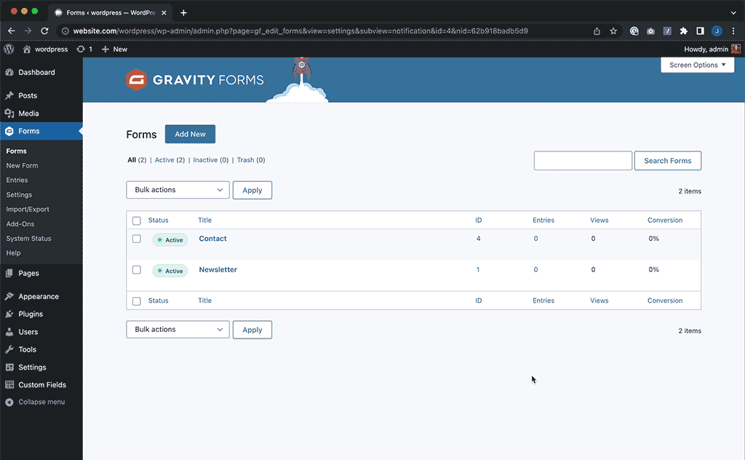Viewport: 745px width, 460px height.
Task: Click the browser back arrow
Action: coord(12,31)
